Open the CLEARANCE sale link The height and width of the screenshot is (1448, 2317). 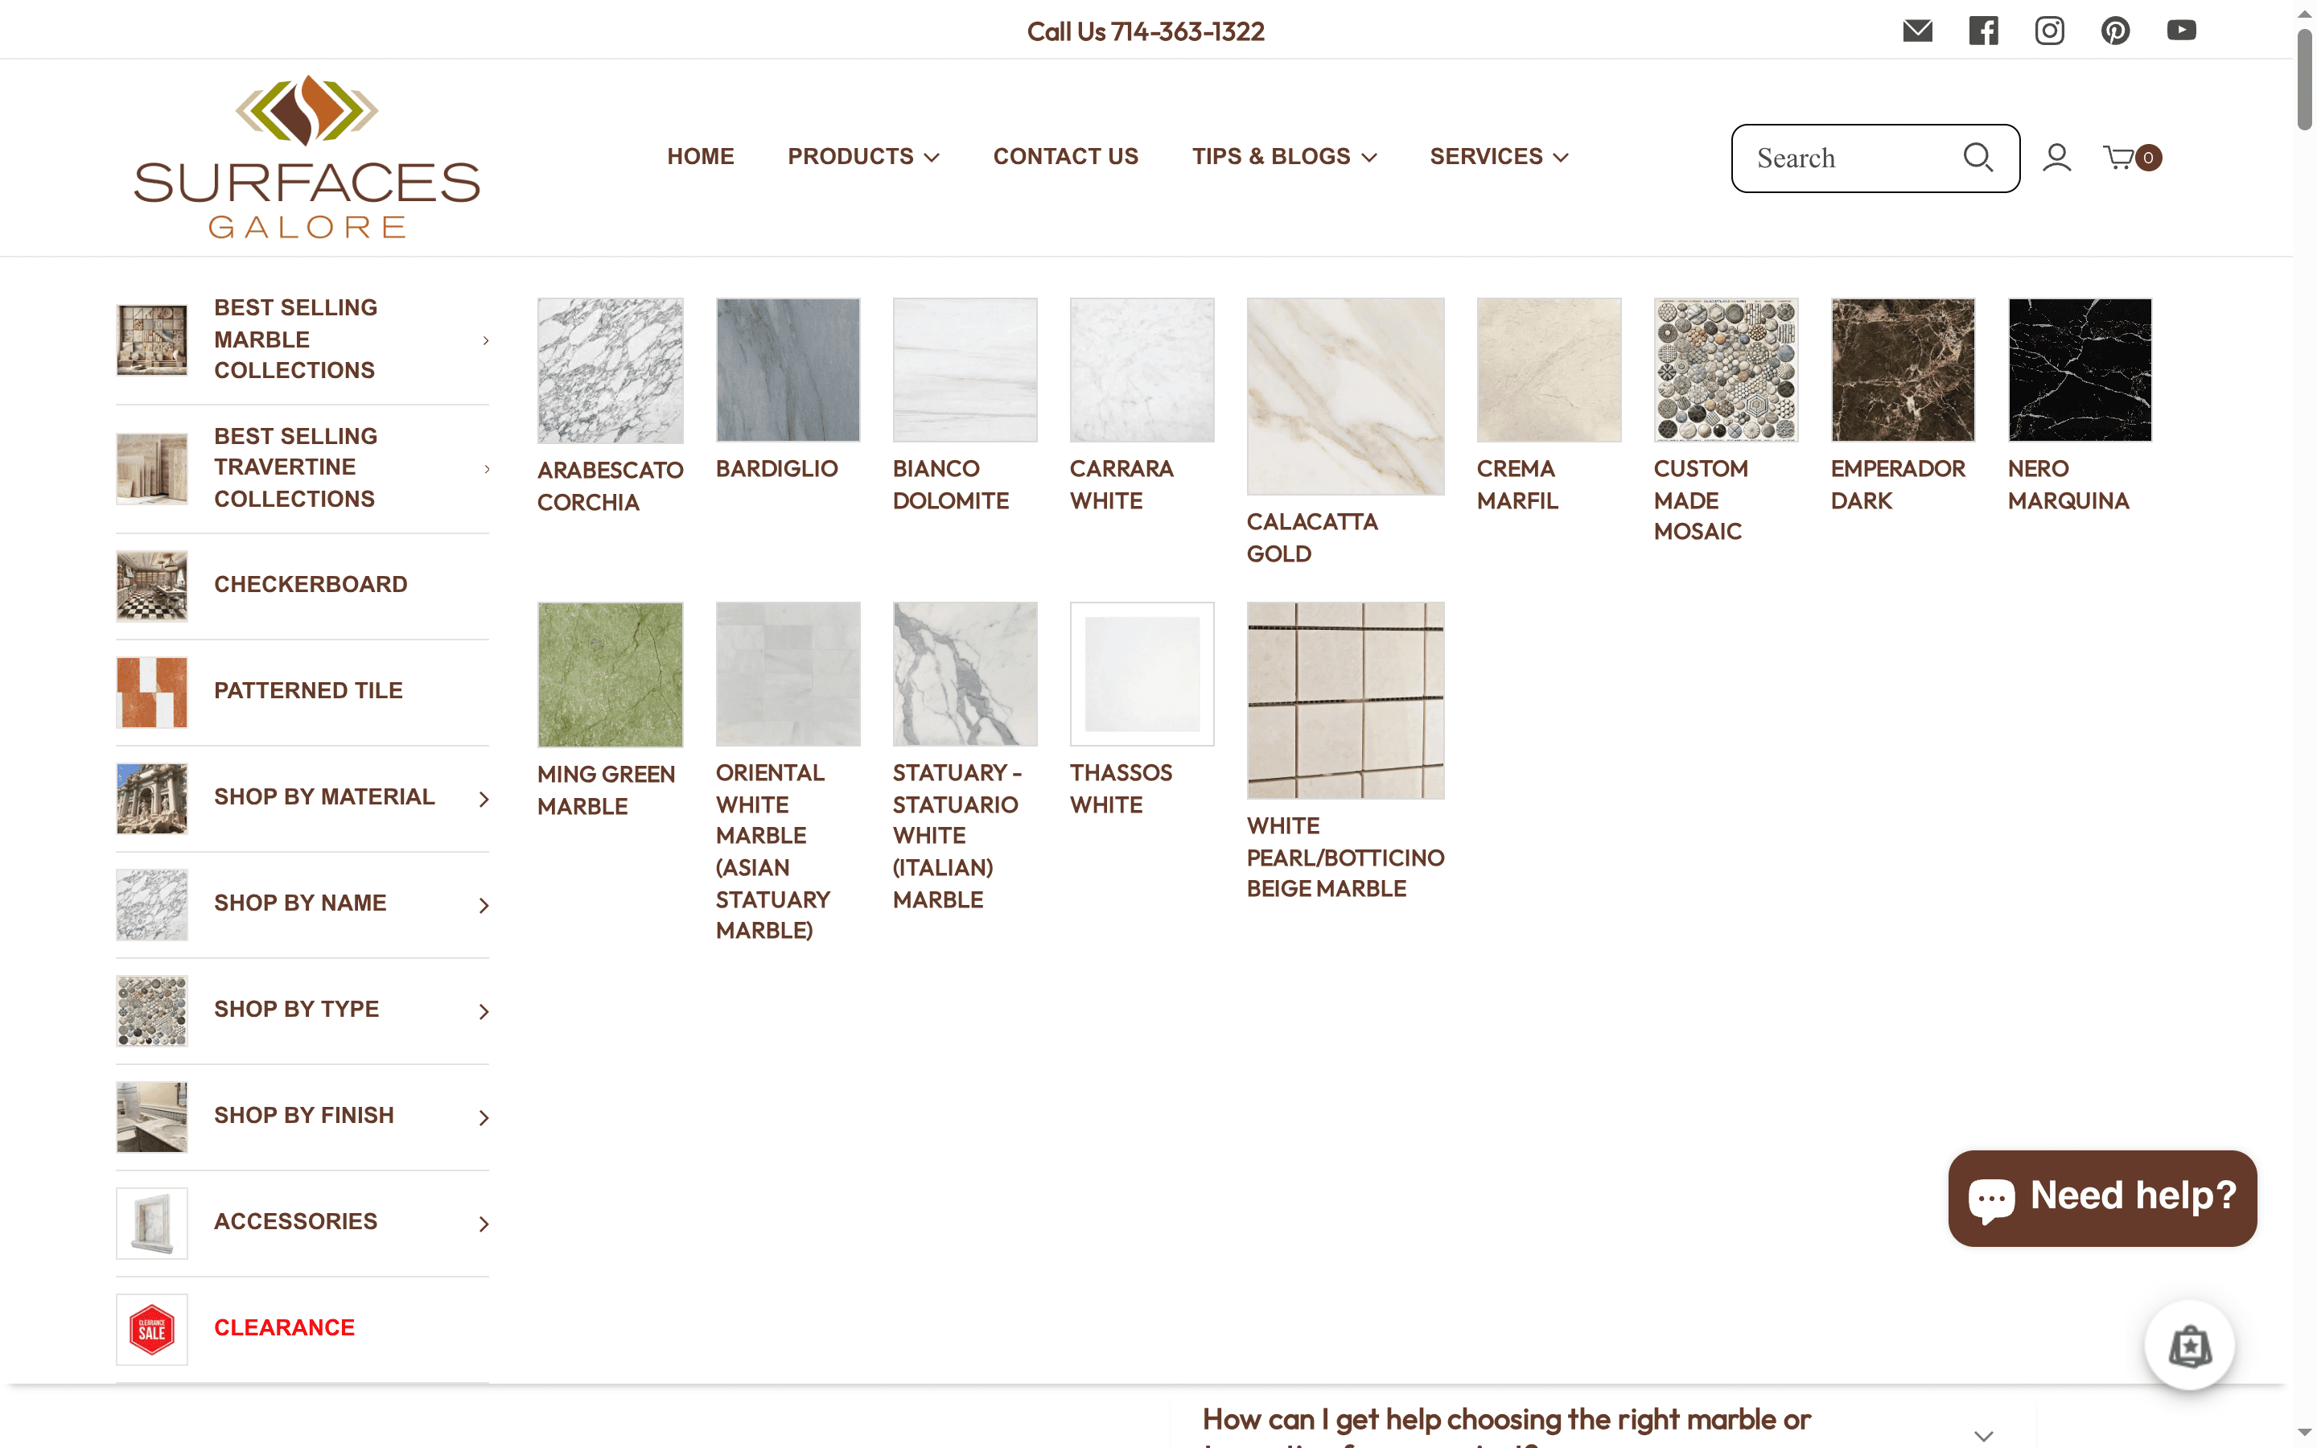point(283,1327)
